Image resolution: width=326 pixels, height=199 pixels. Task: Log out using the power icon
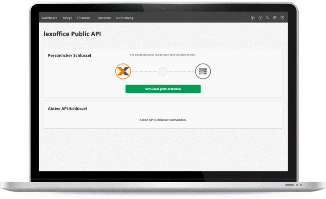point(282,18)
